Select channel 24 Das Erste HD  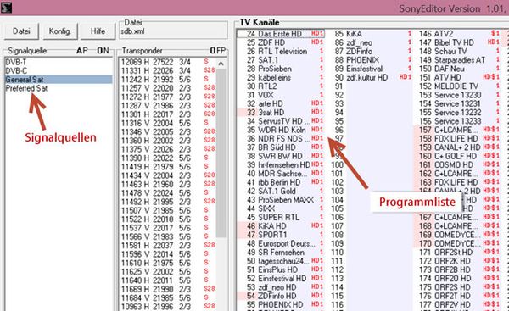click(281, 34)
